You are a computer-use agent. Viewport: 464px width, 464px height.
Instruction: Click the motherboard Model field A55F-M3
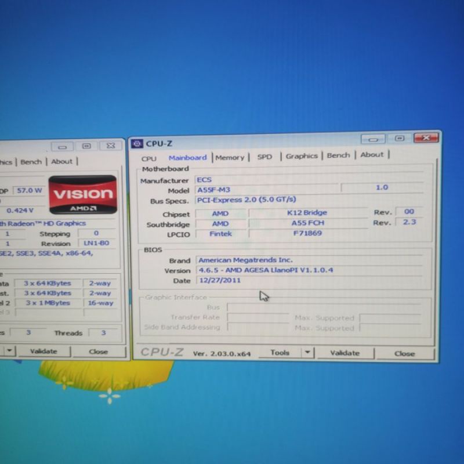(267, 190)
